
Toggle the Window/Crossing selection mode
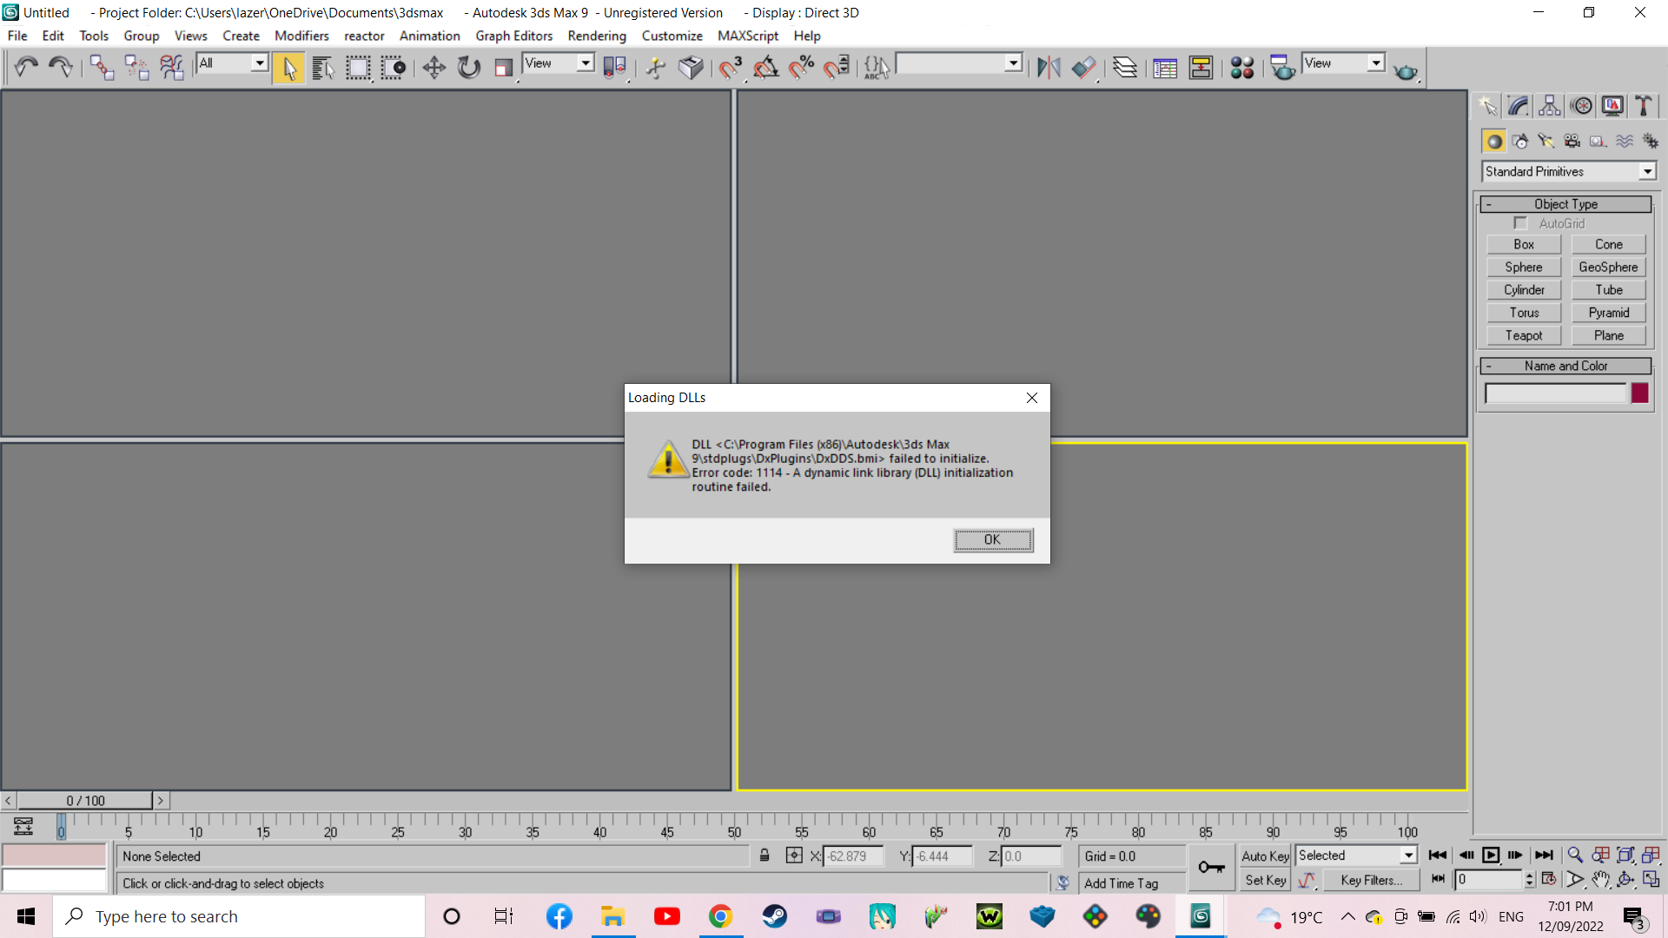pyautogui.click(x=393, y=67)
